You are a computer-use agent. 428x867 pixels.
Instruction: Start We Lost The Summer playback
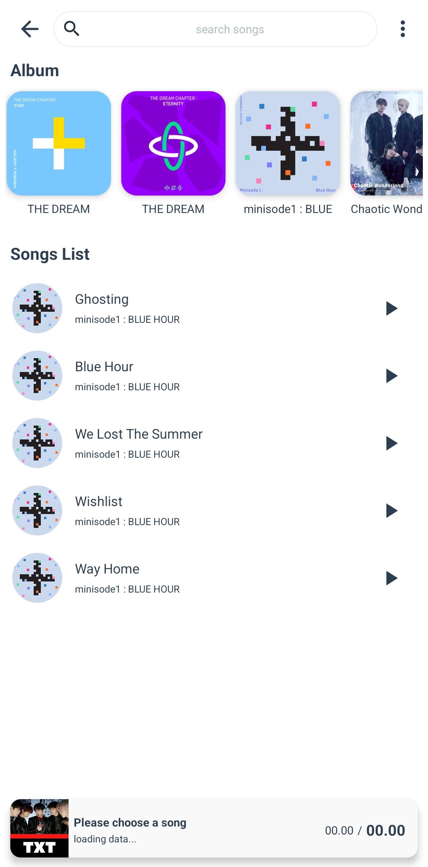point(392,443)
